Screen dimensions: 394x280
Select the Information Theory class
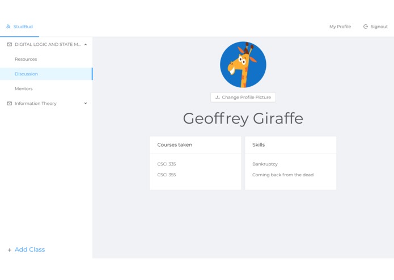click(36, 104)
